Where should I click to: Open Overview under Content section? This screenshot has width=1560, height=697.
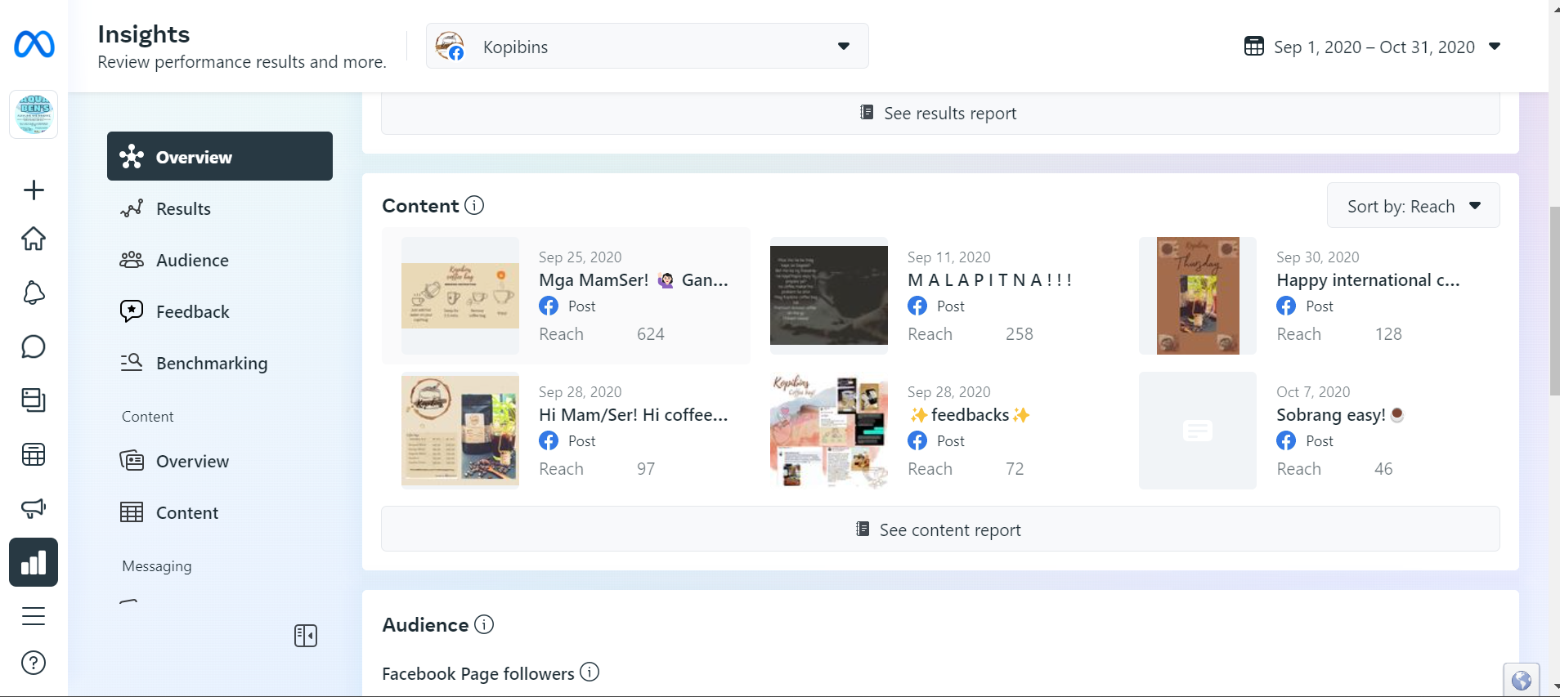[220, 461]
